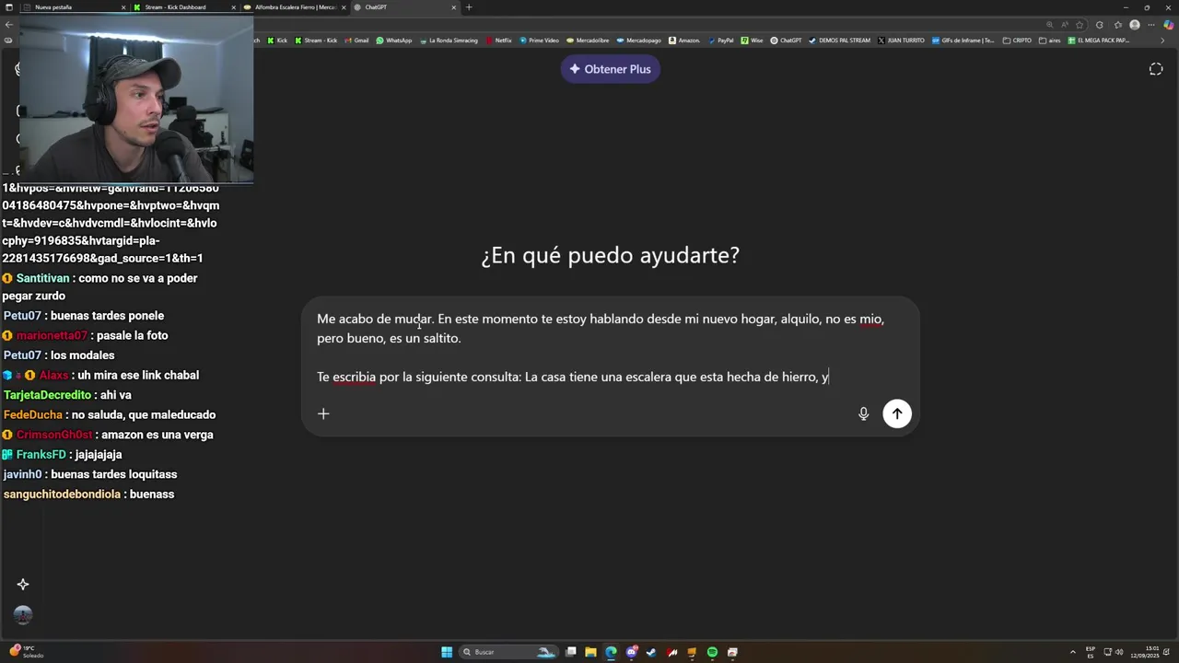The width and height of the screenshot is (1179, 663).
Task: Open the DEMOS PAL STREAM bookmark
Action: click(x=839, y=41)
